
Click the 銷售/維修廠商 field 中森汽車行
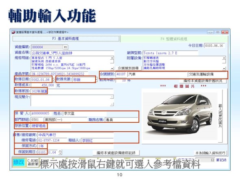coord(76,135)
